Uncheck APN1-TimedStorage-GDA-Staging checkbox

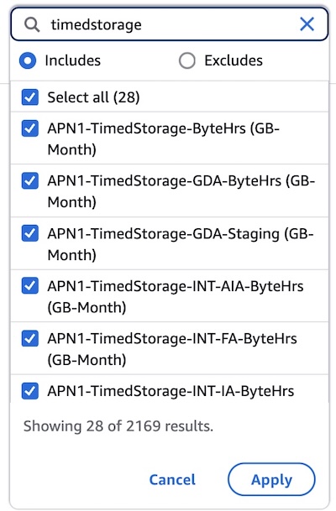[30, 233]
